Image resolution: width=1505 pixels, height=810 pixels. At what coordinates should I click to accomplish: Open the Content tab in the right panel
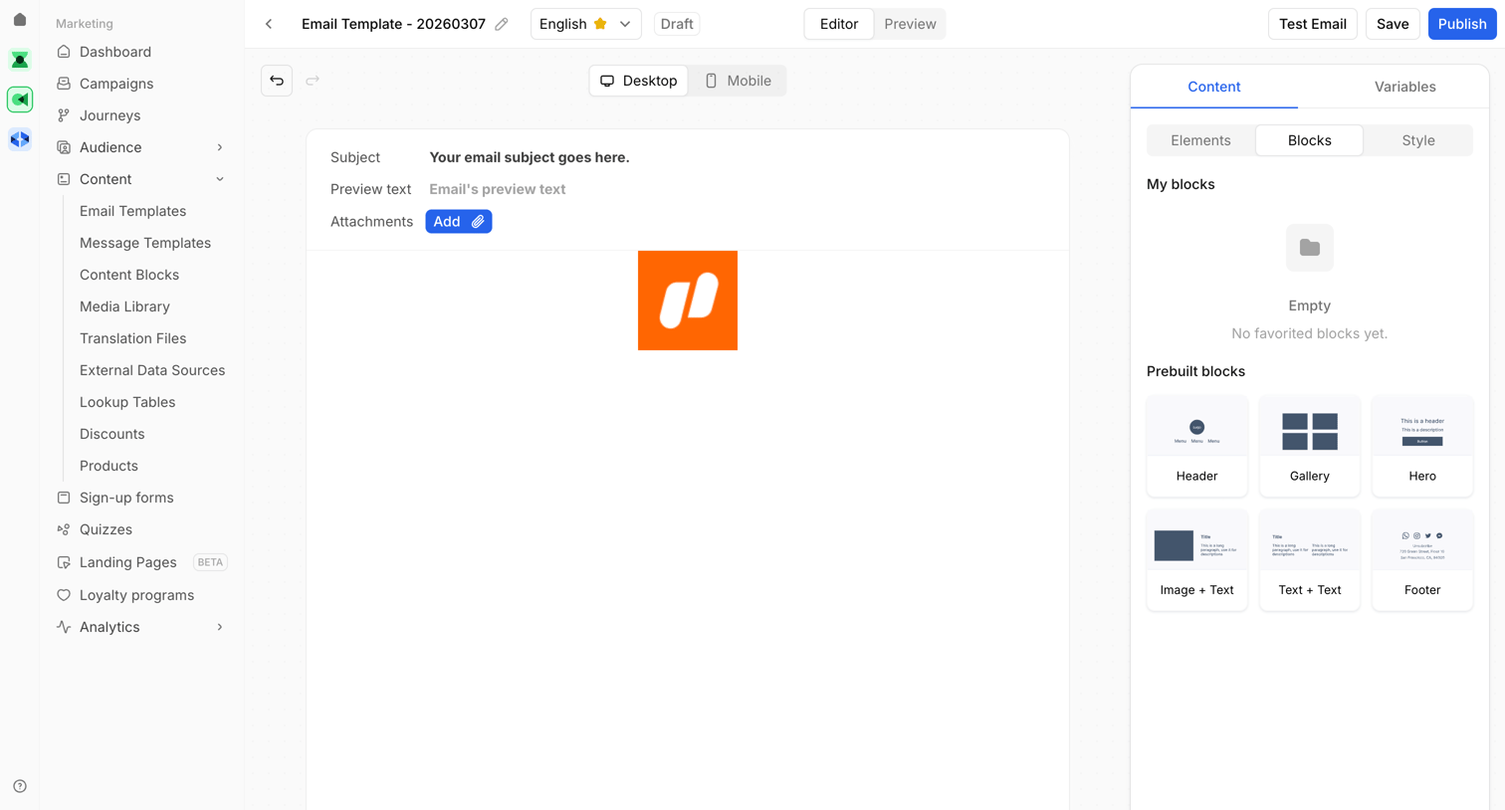click(x=1213, y=87)
